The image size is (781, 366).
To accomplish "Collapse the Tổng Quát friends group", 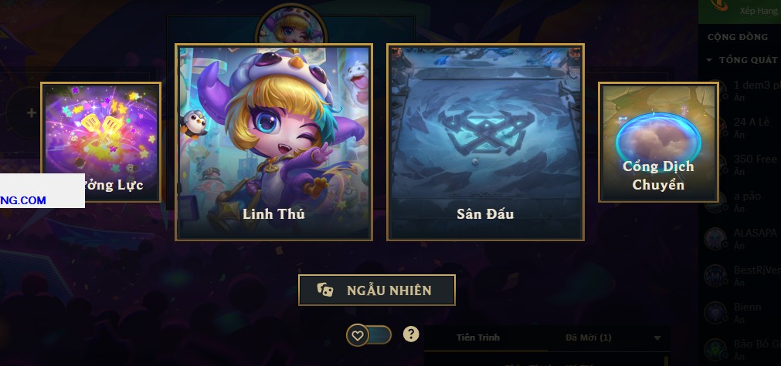I will tap(709, 60).
